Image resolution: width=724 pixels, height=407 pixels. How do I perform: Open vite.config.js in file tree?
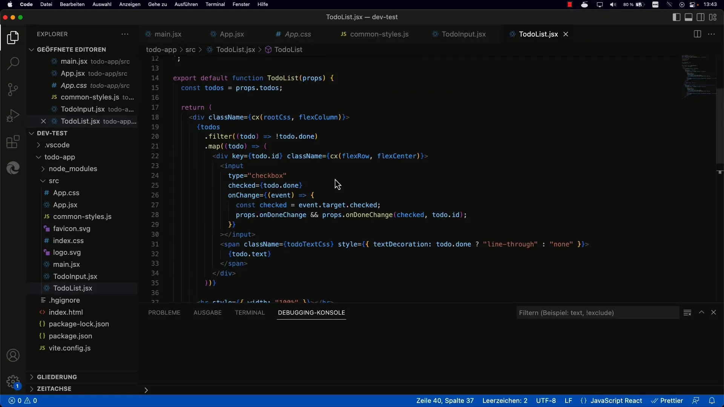(x=69, y=348)
